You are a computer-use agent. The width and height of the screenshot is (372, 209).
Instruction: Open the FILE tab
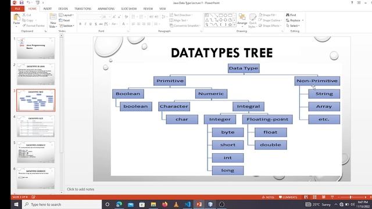[17, 9]
